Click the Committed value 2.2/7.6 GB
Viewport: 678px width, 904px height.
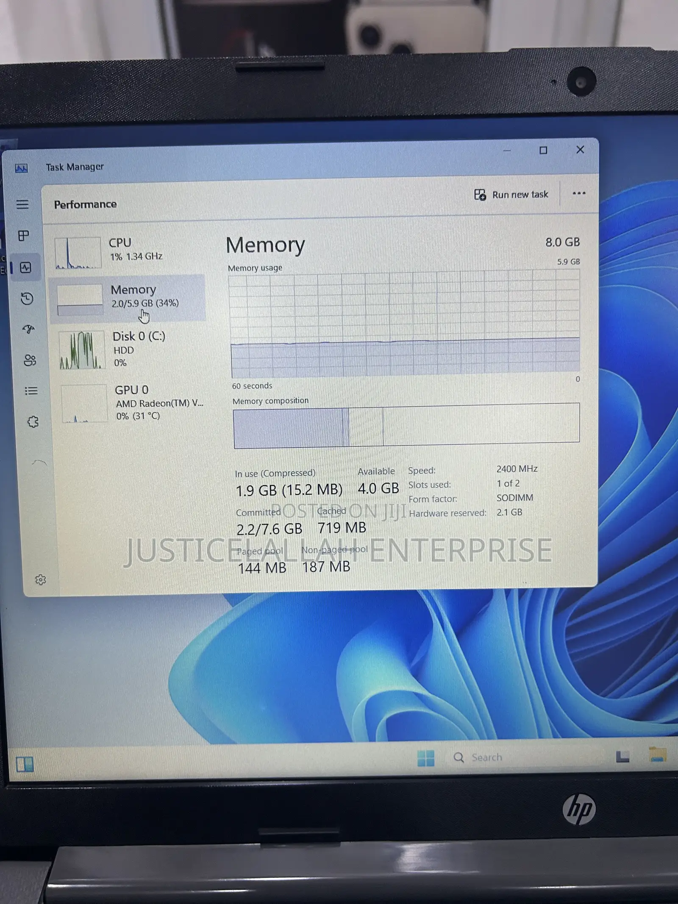click(x=270, y=529)
